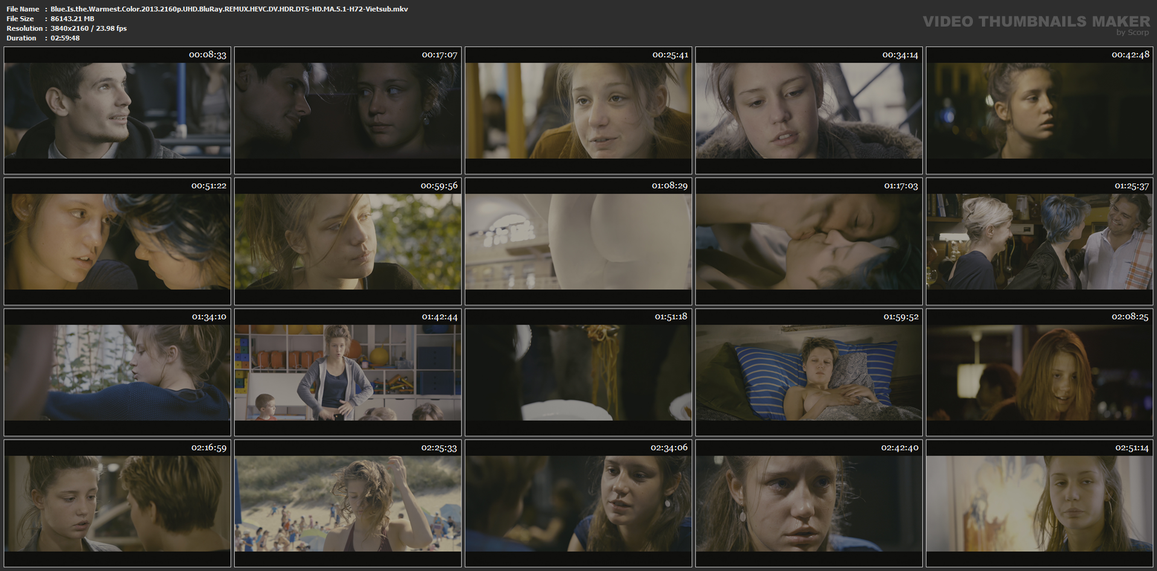Click the resolution value 3840x2160 / 23.98 fps

point(89,28)
